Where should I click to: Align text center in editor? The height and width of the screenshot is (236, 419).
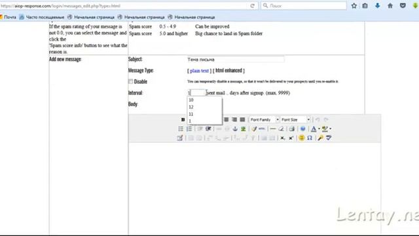[x=226, y=119]
